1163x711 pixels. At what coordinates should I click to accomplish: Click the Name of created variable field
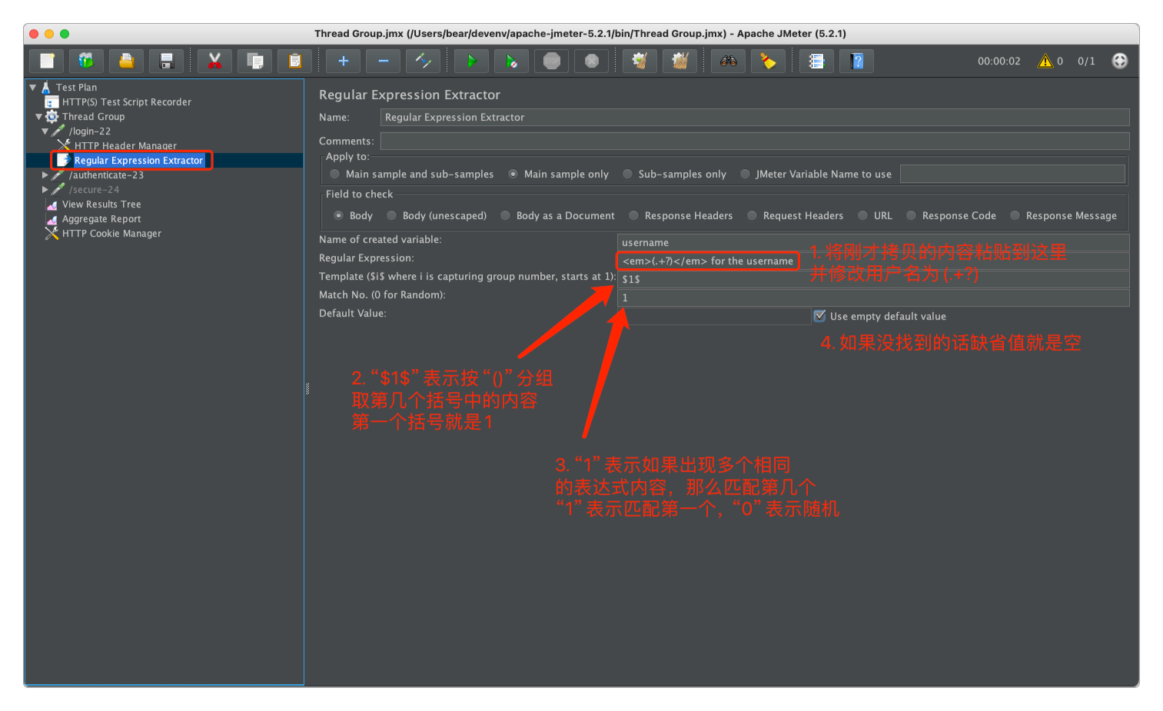pos(873,243)
